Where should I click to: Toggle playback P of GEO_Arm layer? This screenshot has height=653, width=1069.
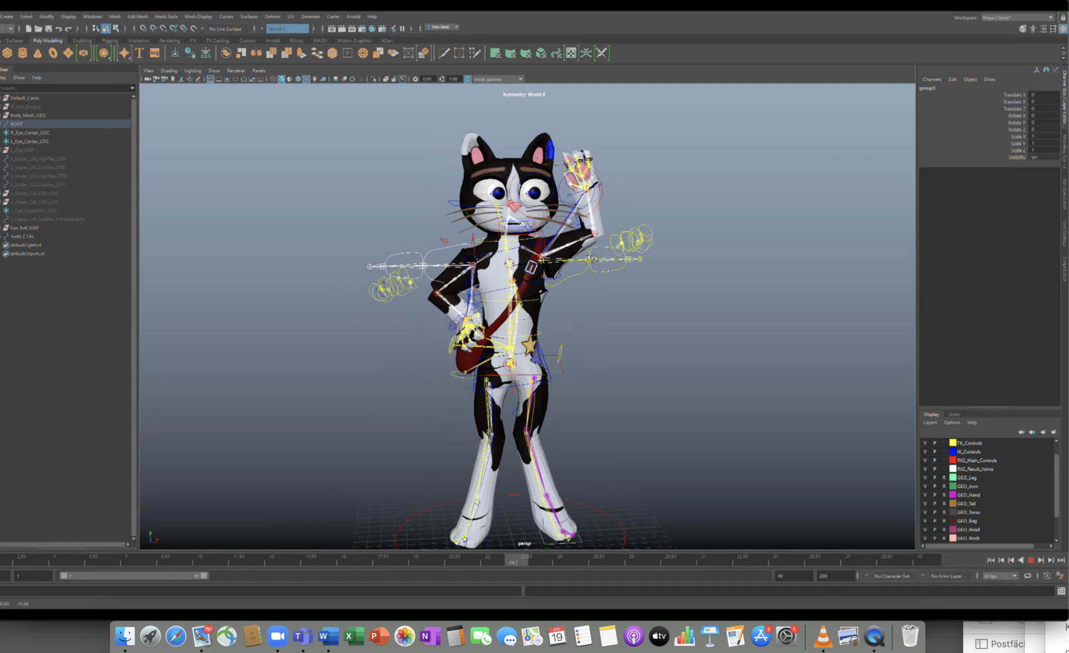tap(935, 487)
